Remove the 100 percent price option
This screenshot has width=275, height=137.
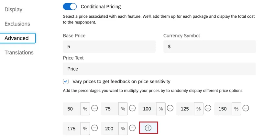170,109
